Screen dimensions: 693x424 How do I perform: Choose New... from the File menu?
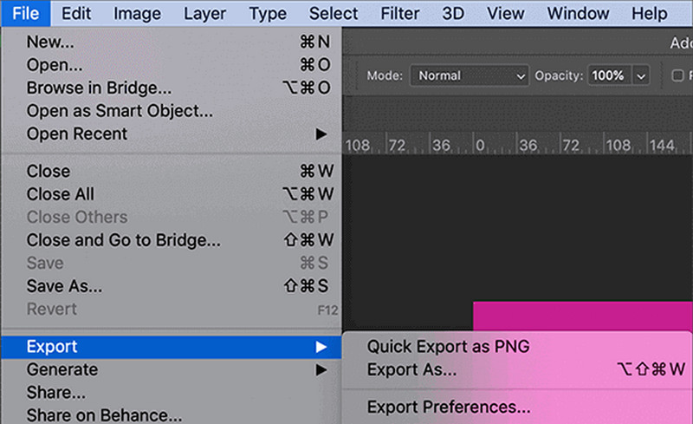click(x=49, y=42)
